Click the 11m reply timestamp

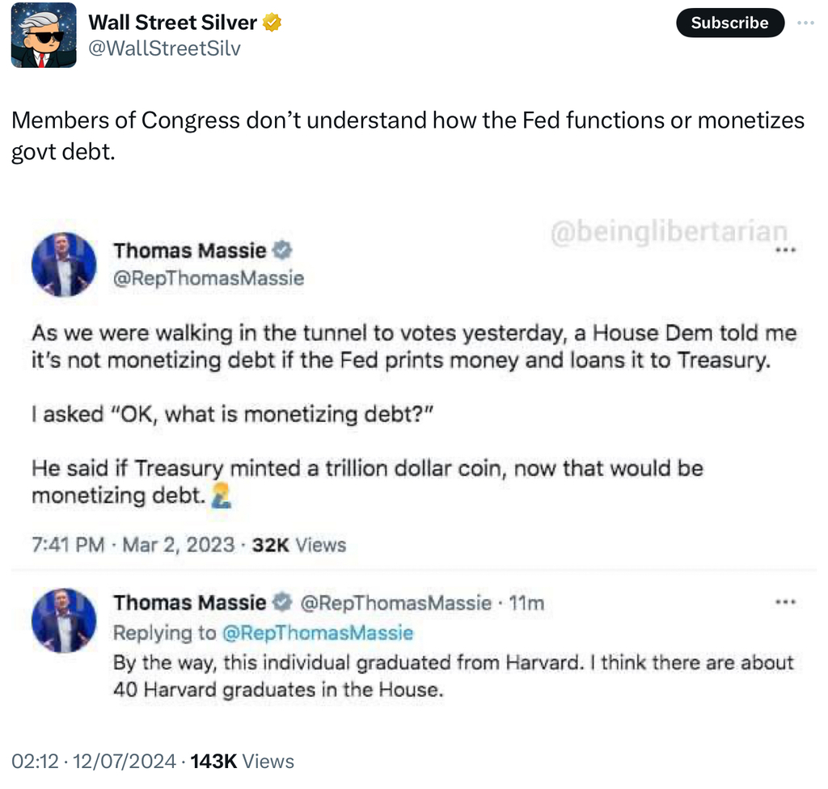click(x=530, y=602)
